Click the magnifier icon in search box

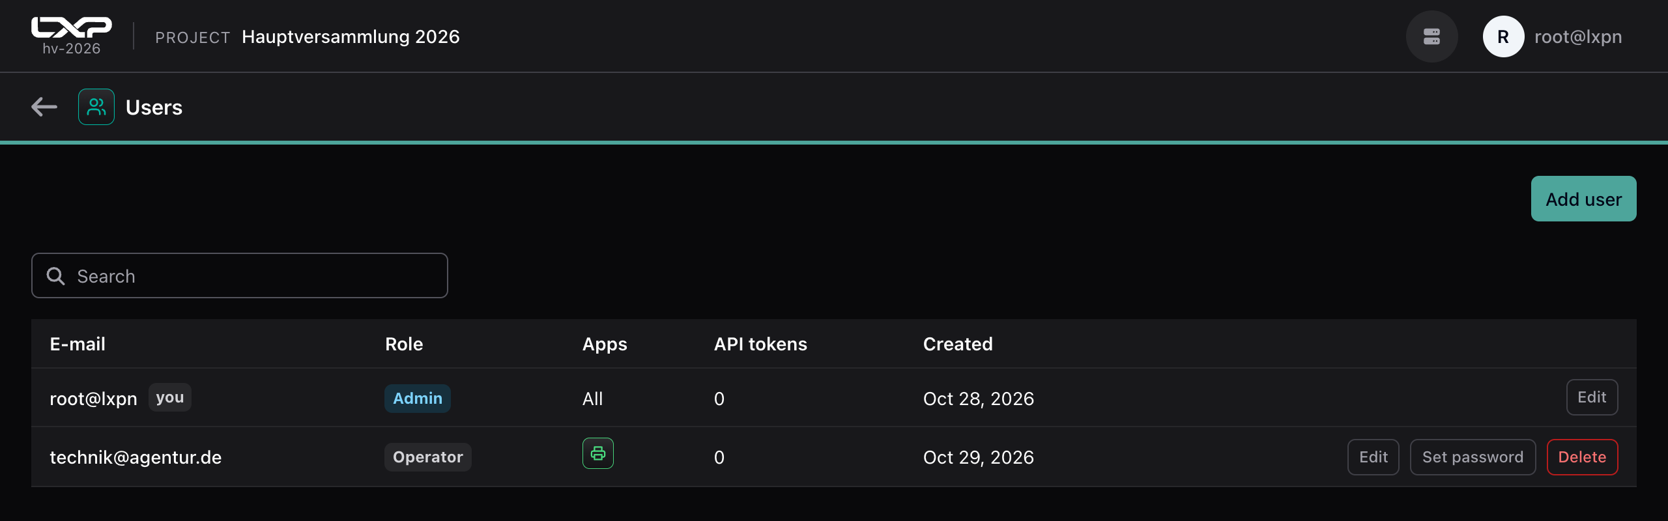56,276
